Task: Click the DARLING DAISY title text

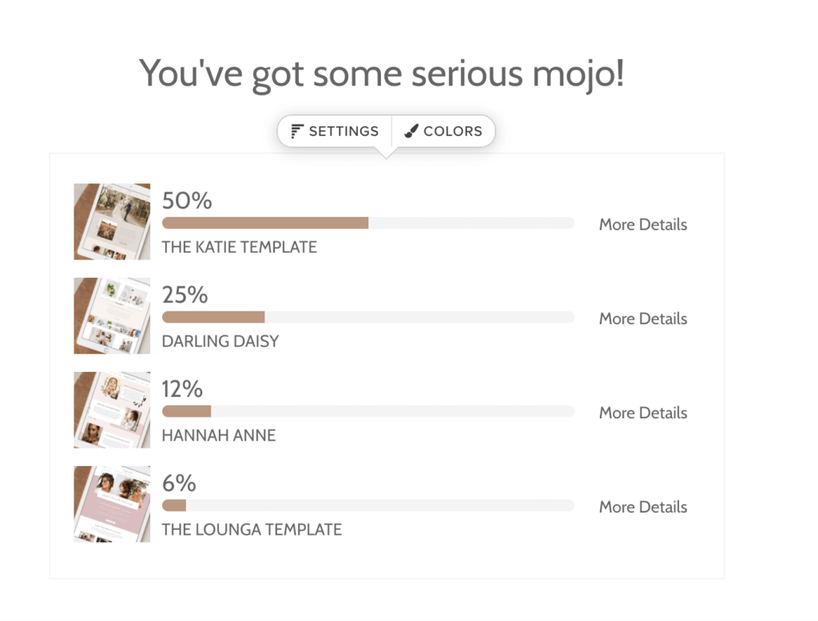Action: [220, 342]
